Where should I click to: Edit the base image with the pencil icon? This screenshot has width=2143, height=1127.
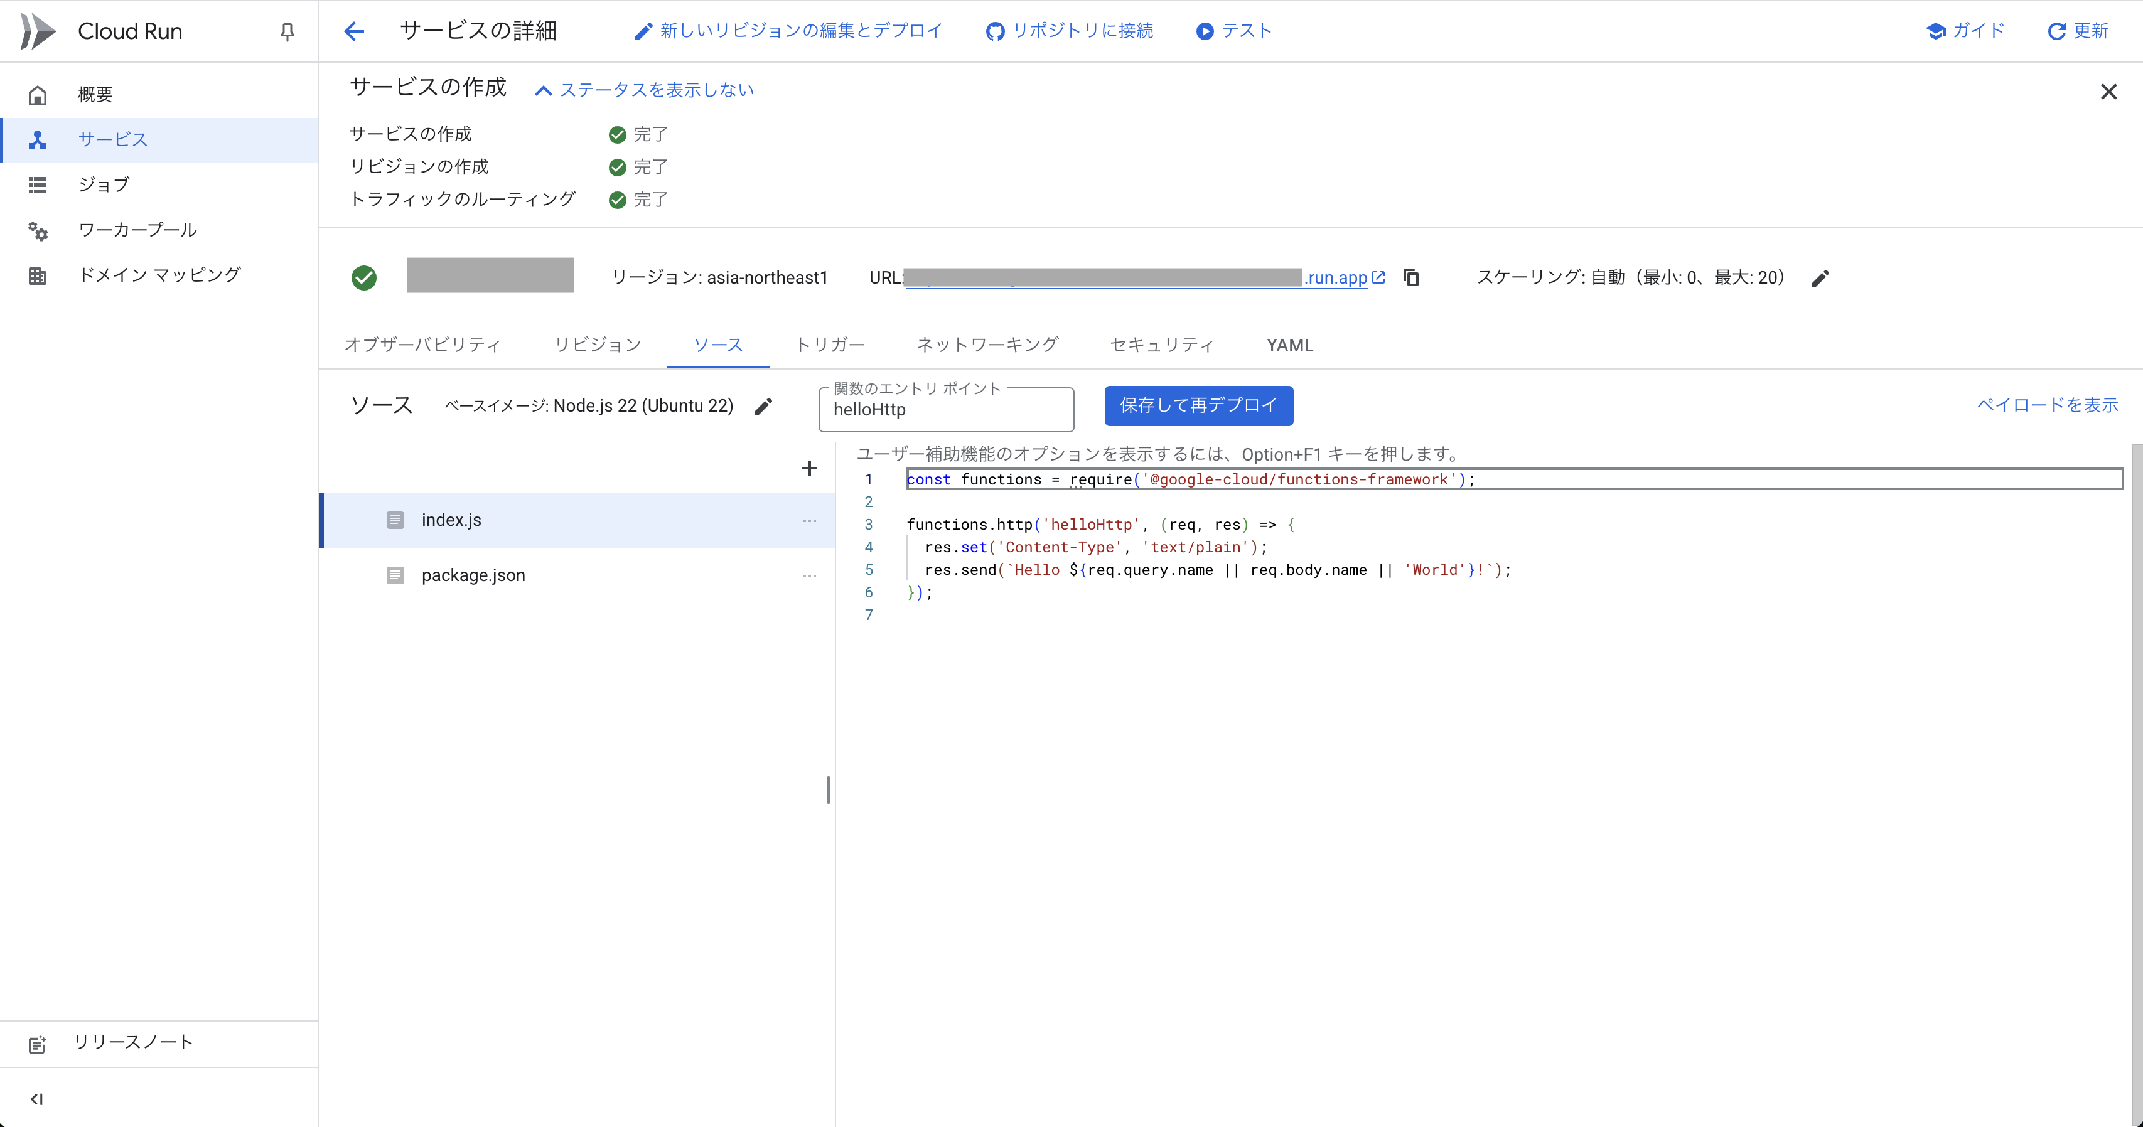coord(763,406)
